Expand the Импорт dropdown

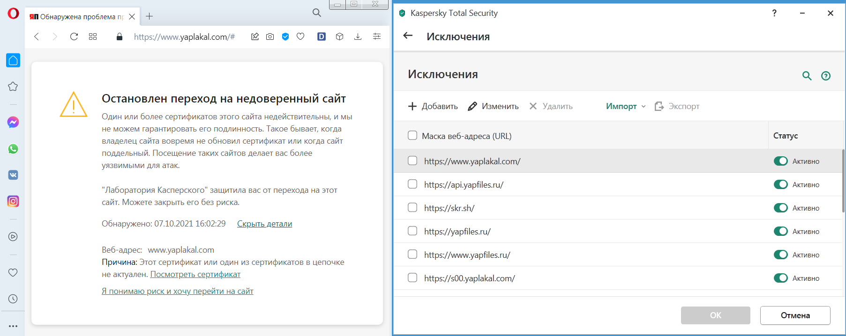pyautogui.click(x=626, y=106)
